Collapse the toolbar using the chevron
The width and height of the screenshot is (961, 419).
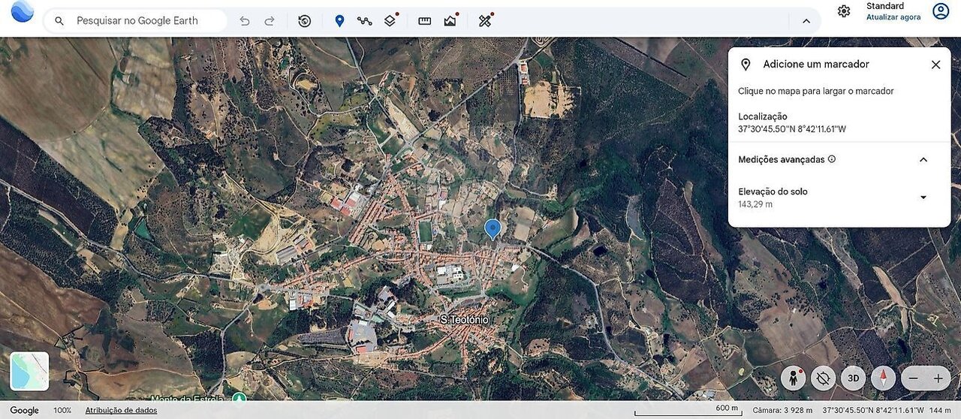[806, 21]
